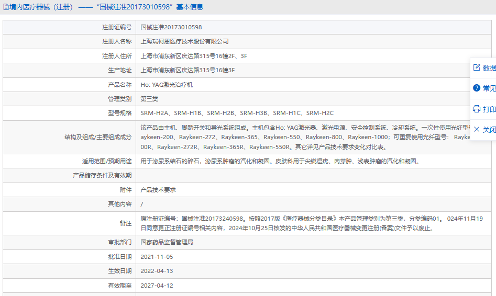This screenshot has width=496, height=296.
Task: Click the document icon before the page title
Action: click(6, 7)
